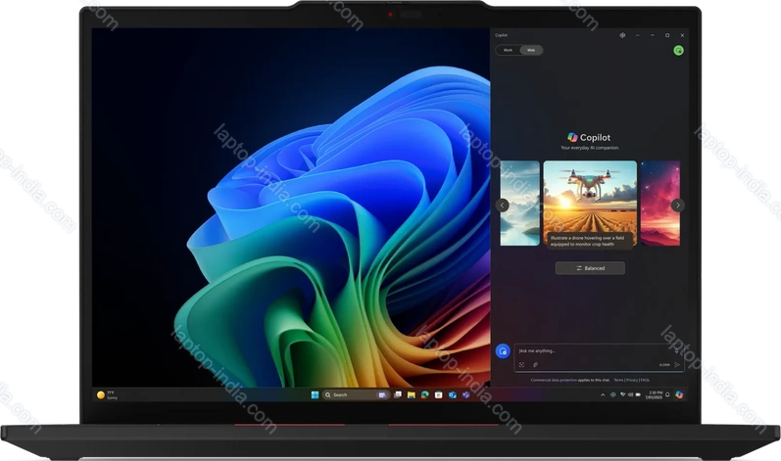Image resolution: width=781 pixels, height=461 pixels.
Task: Select the drone over field suggestion card
Action: 589,204
